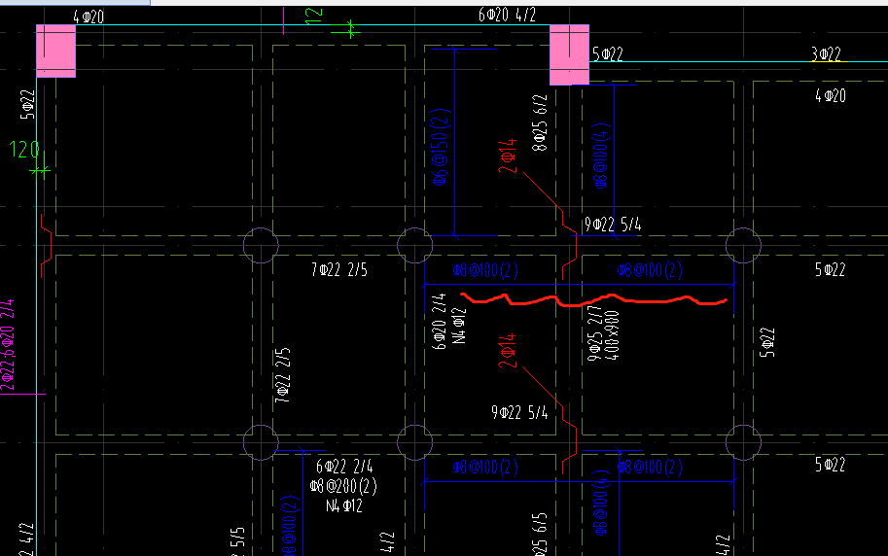This screenshot has width=888, height=556.
Task: Select the '3Φ22' annotation text
Action: [x=827, y=53]
